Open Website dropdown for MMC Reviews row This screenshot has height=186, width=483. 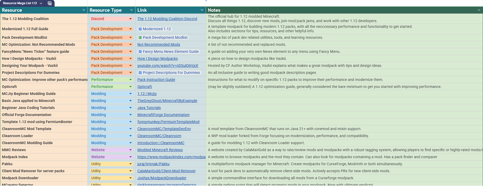(x=131, y=150)
